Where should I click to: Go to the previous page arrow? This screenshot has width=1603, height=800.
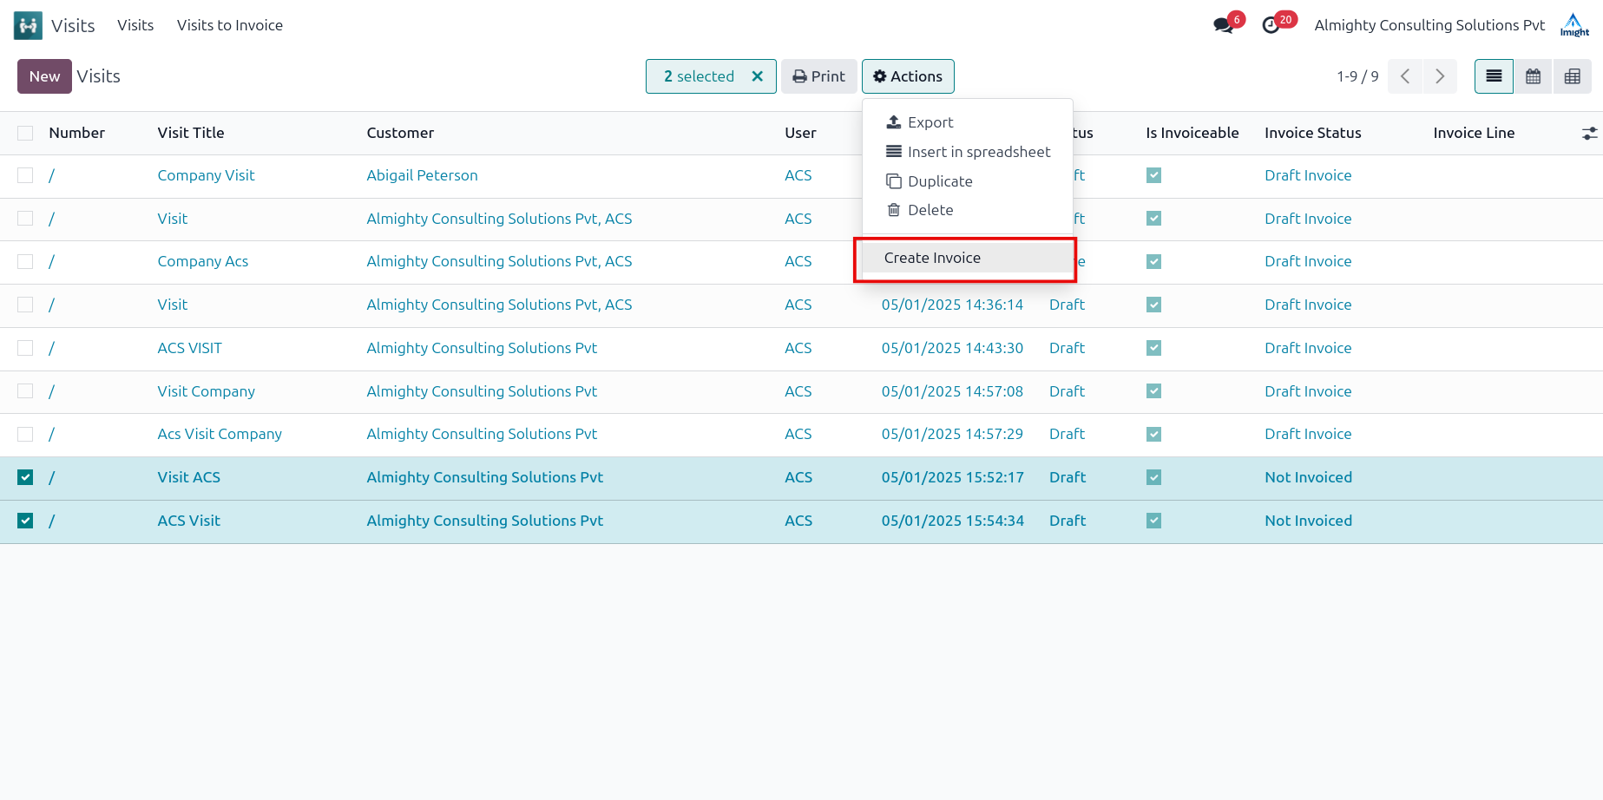pyautogui.click(x=1405, y=76)
